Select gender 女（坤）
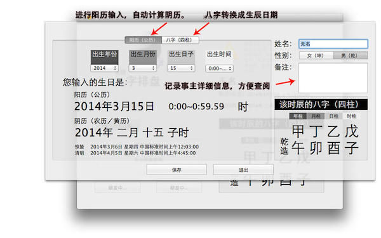Image resolution: width=381 pixels, height=238 pixels. click(316, 56)
